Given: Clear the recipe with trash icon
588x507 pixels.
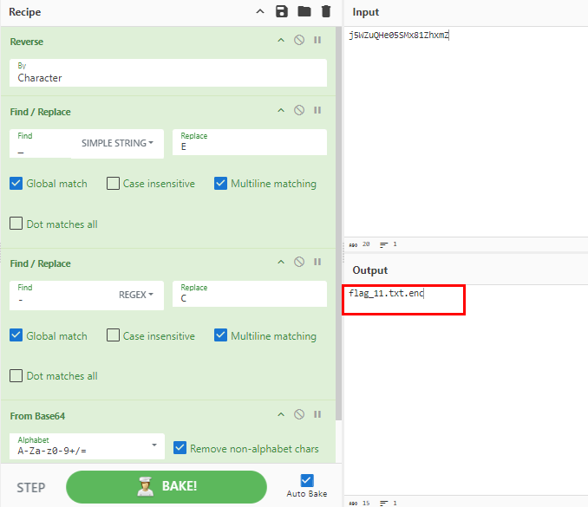Looking at the screenshot, I should [x=326, y=11].
